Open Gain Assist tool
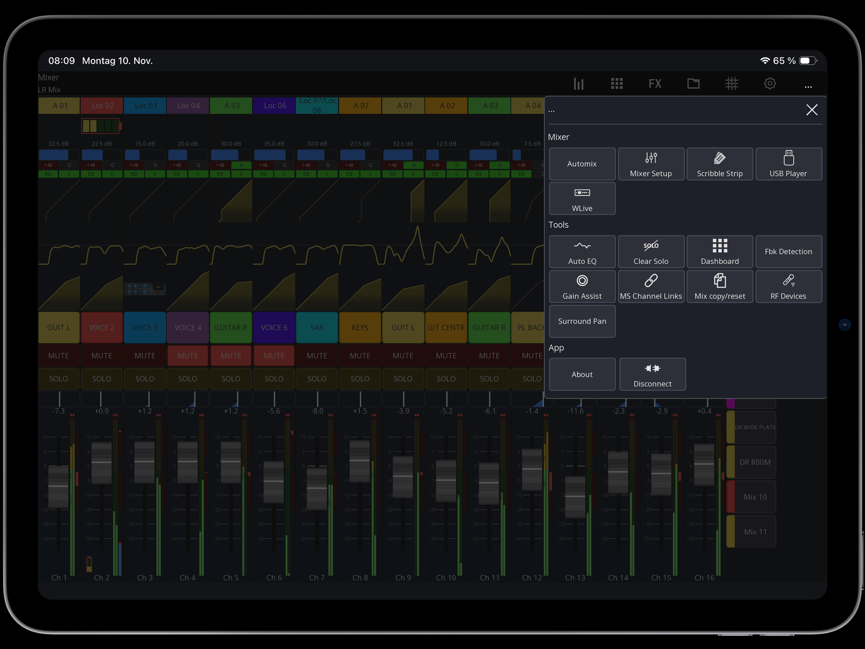The width and height of the screenshot is (865, 649). [x=582, y=287]
